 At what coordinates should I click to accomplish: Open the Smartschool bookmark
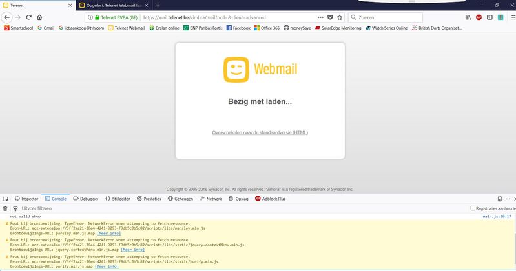click(19, 28)
